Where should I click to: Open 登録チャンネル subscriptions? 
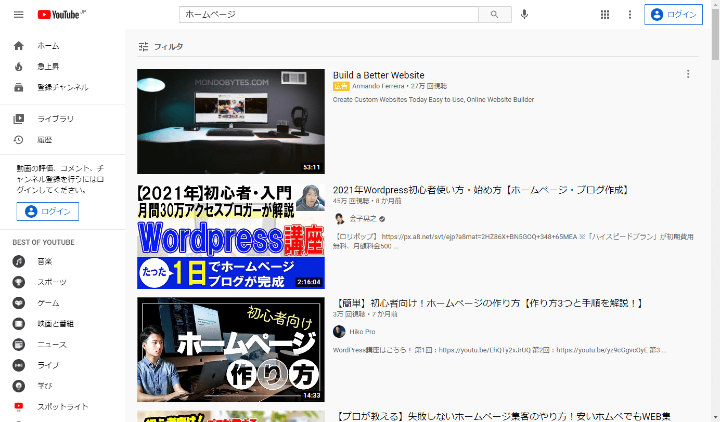coord(62,87)
